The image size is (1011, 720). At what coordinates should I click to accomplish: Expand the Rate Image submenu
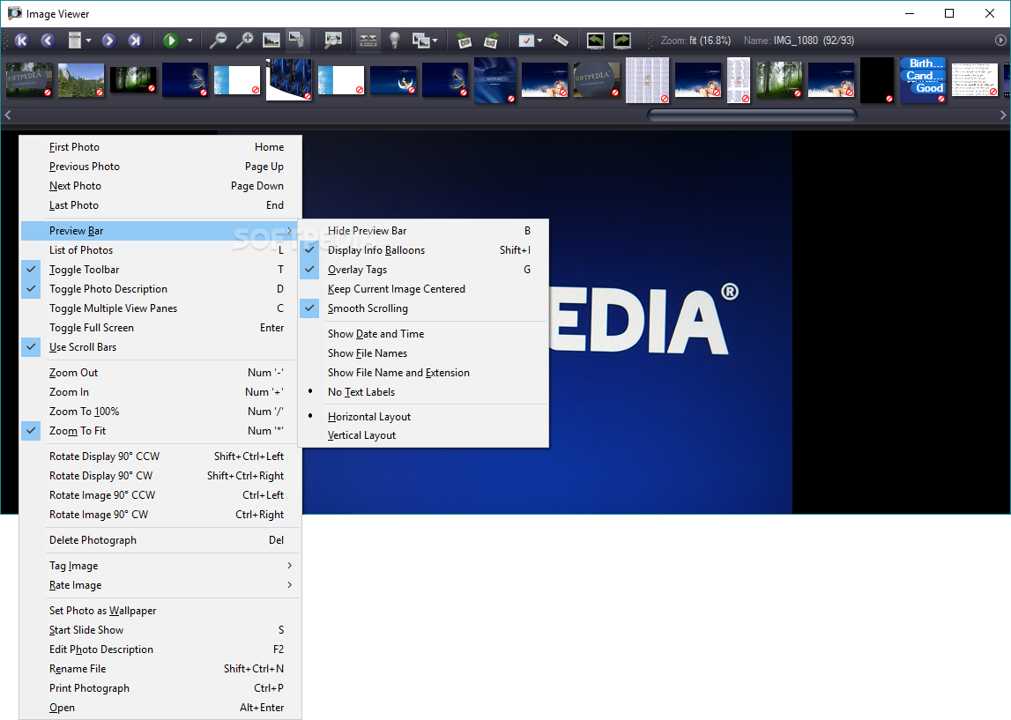pos(160,584)
